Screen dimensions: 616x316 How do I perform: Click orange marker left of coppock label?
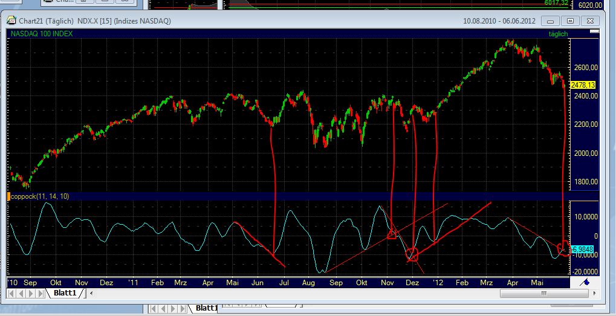8,196
